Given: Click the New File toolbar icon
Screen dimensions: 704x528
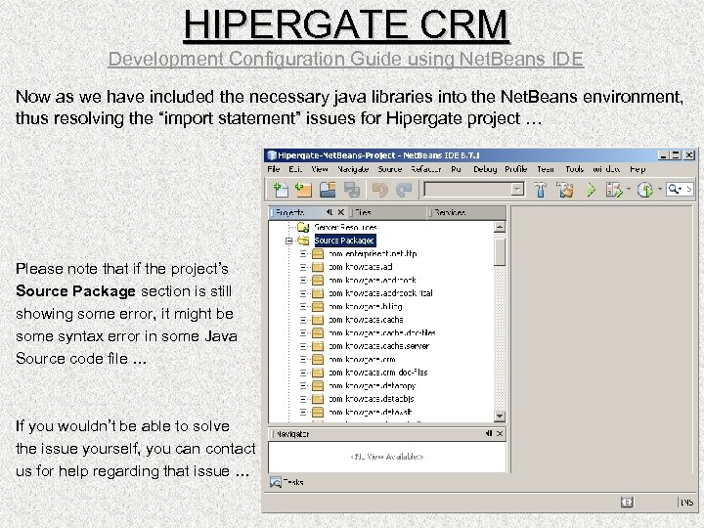Looking at the screenshot, I should 281,190.
